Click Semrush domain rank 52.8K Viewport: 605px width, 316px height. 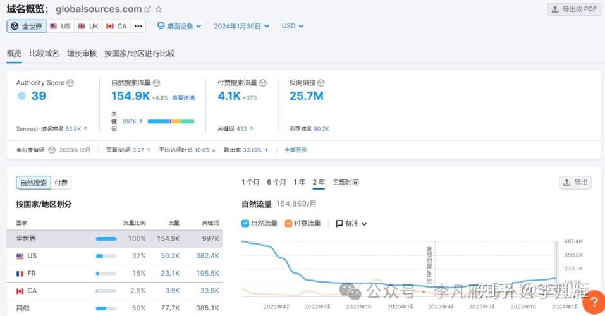[x=73, y=129]
